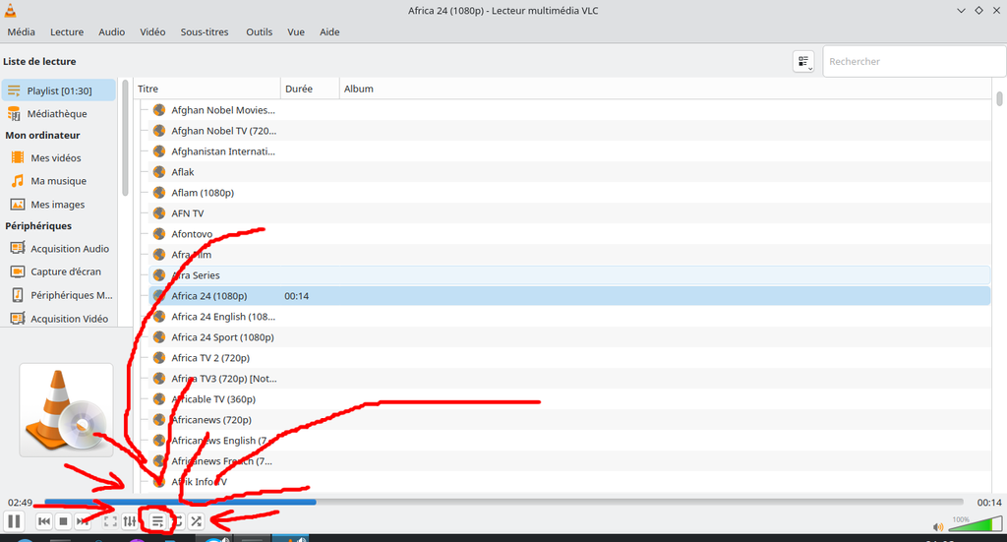
Task: Select the Africanews English row
Action: [569, 441]
